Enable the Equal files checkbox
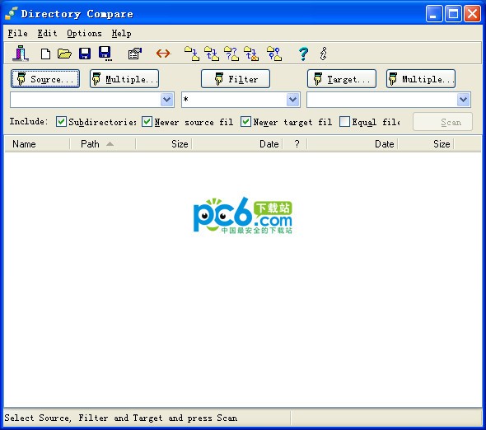Screen dimensions: 486x430 (344, 122)
